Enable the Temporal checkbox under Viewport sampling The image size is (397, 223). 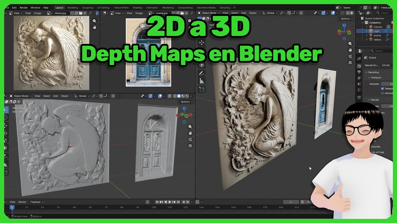tap(382, 89)
